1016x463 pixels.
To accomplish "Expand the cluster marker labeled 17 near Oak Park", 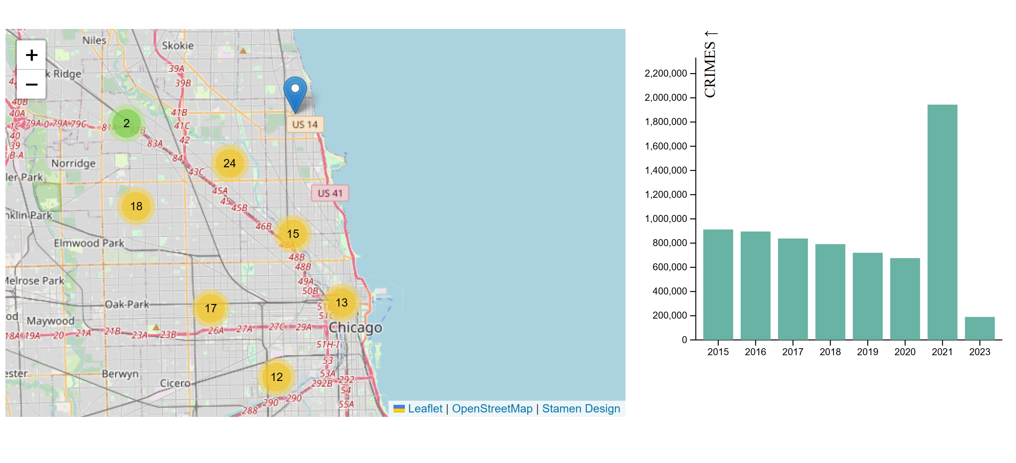I will [211, 308].
